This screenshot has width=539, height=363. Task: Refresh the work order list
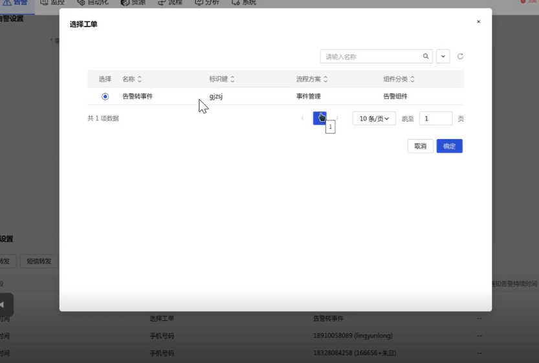460,56
